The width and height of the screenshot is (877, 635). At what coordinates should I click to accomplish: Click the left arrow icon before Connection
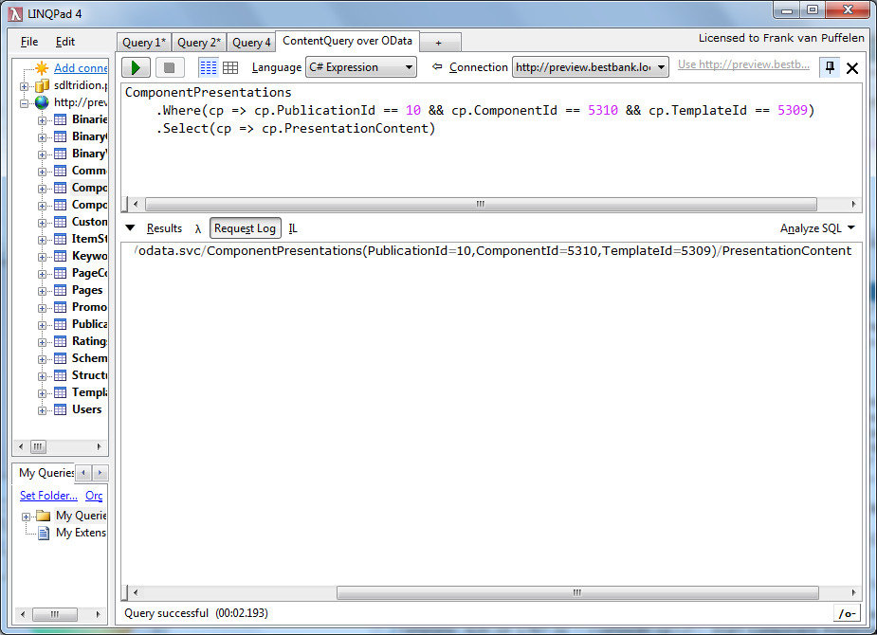[437, 67]
